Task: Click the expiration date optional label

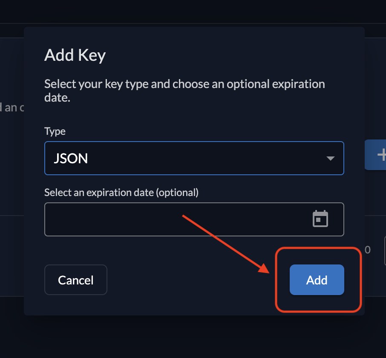Action: tap(121, 192)
